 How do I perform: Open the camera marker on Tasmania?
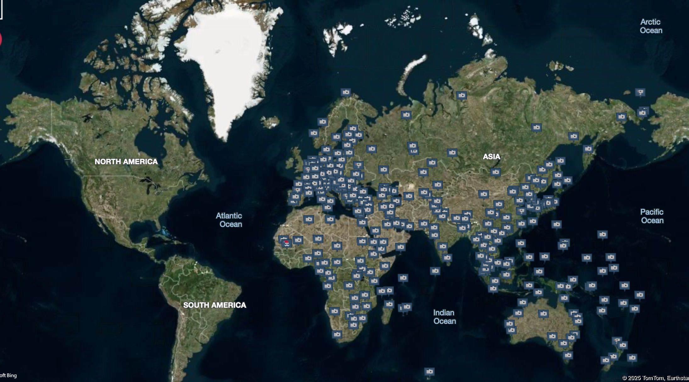click(568, 355)
